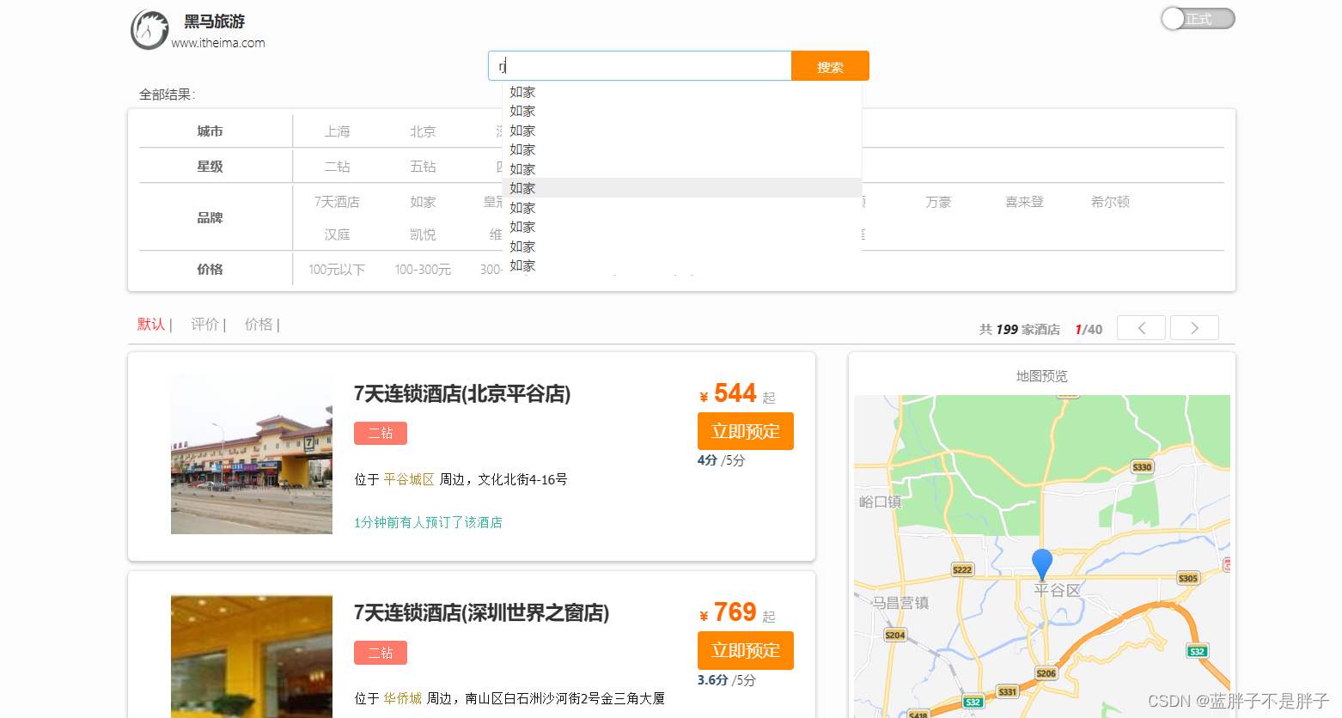Book 北京平谷店 with 立即预定

[746, 431]
